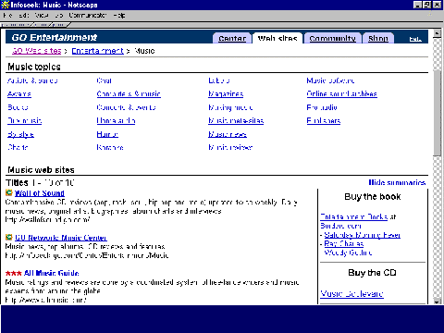Select the Web sites tab

(277, 38)
